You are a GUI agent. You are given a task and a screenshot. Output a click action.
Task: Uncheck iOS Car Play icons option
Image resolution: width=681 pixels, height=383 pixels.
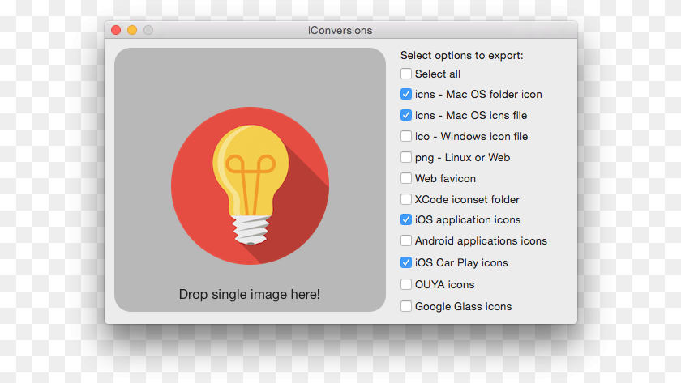[x=405, y=262]
